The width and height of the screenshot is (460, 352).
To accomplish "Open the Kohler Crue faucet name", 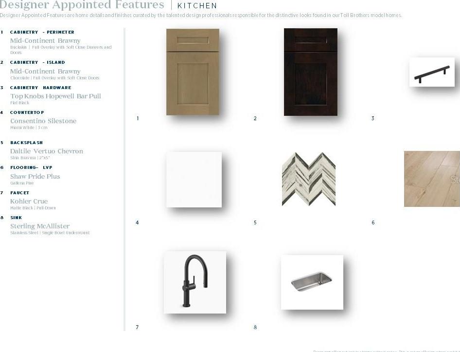I will 29,201.
